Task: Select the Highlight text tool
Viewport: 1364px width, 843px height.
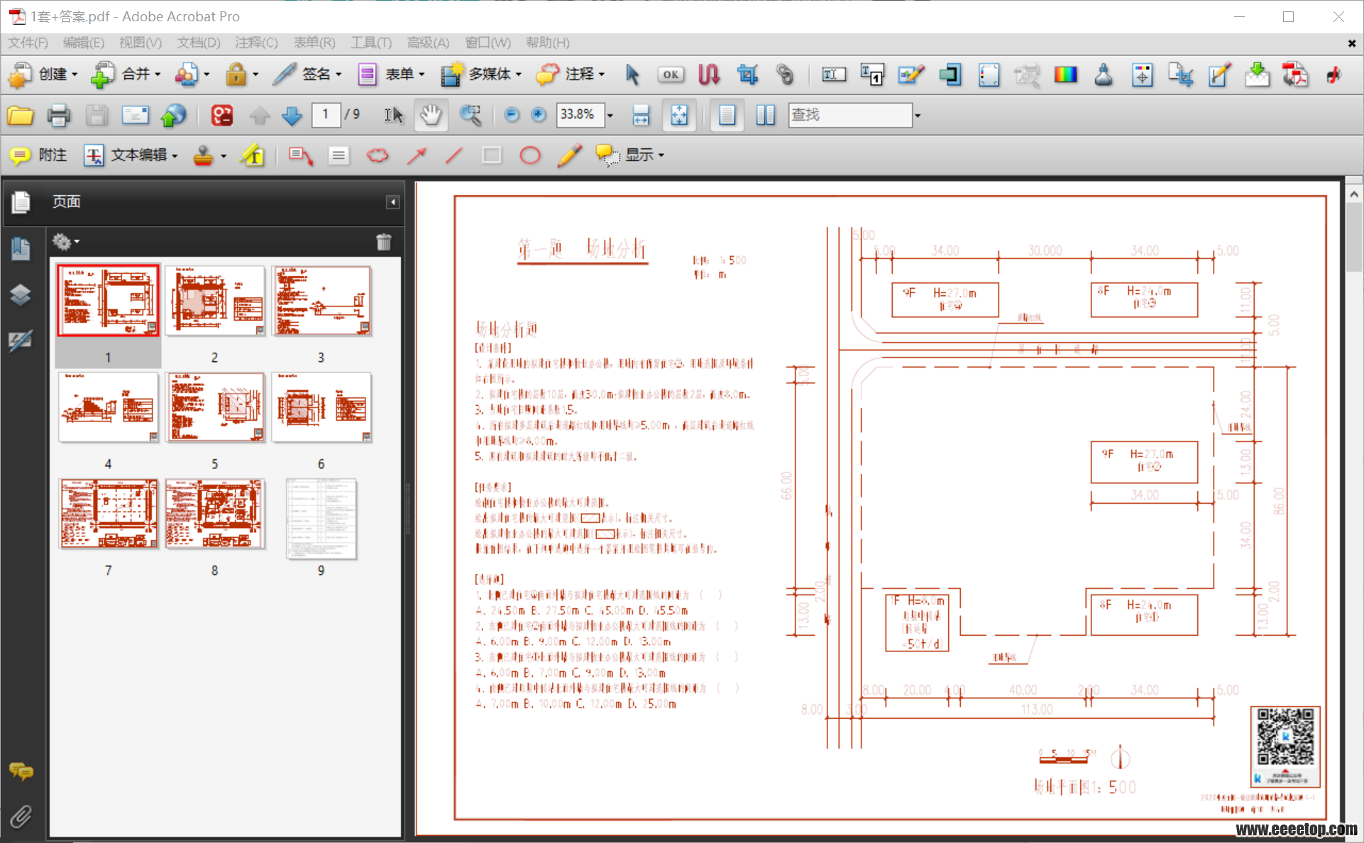Action: 253,155
